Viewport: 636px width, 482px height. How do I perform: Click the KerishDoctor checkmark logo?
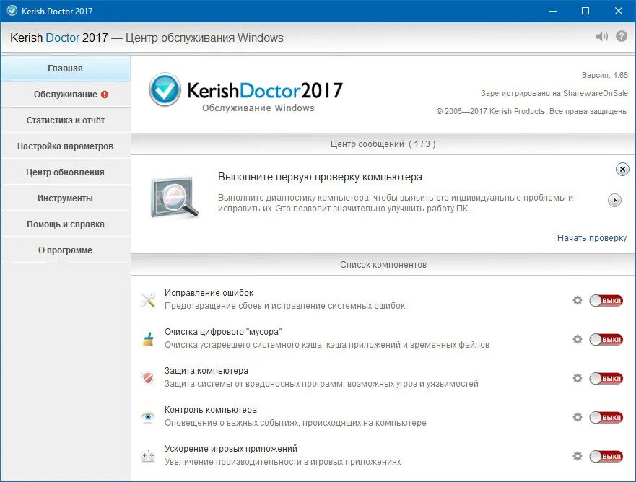click(x=165, y=89)
